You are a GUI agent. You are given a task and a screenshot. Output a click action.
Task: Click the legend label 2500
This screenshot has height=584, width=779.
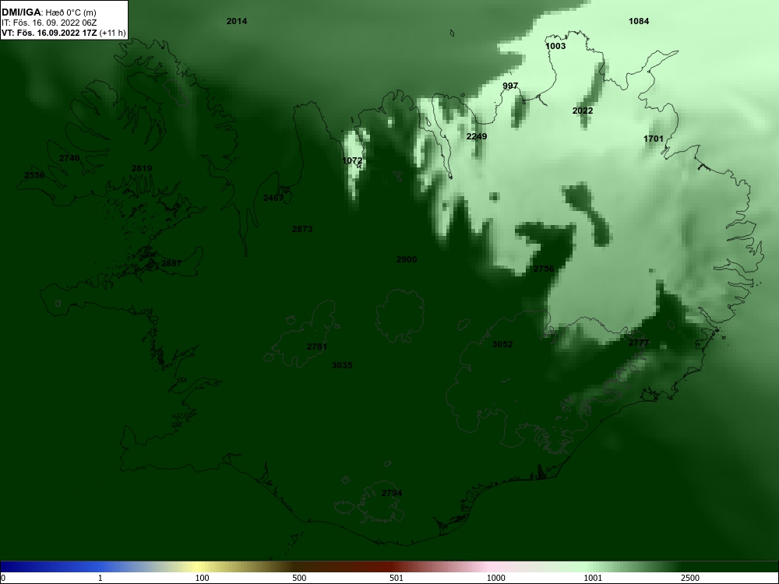click(x=690, y=578)
